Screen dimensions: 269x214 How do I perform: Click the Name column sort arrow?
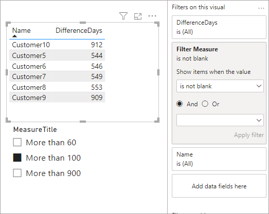pyautogui.click(x=14, y=36)
